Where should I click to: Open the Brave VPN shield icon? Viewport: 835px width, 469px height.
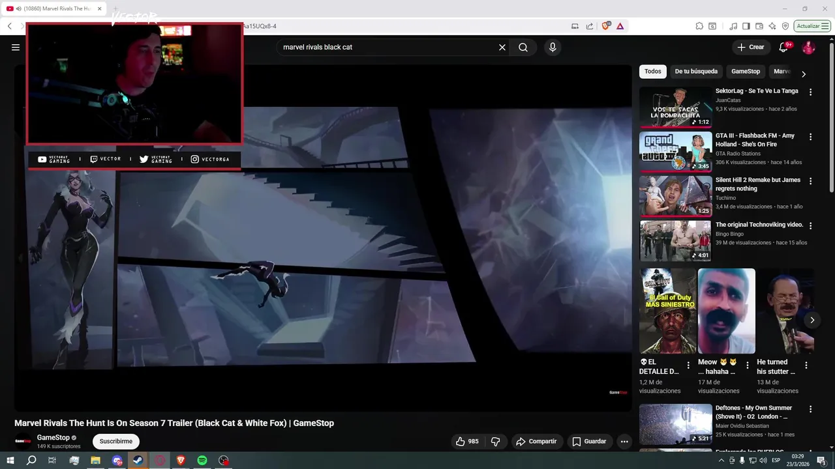click(785, 26)
